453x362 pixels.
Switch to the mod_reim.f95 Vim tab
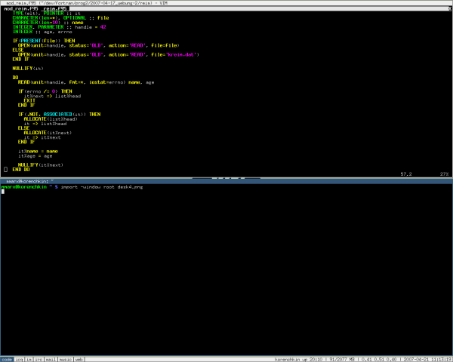click(x=20, y=8)
